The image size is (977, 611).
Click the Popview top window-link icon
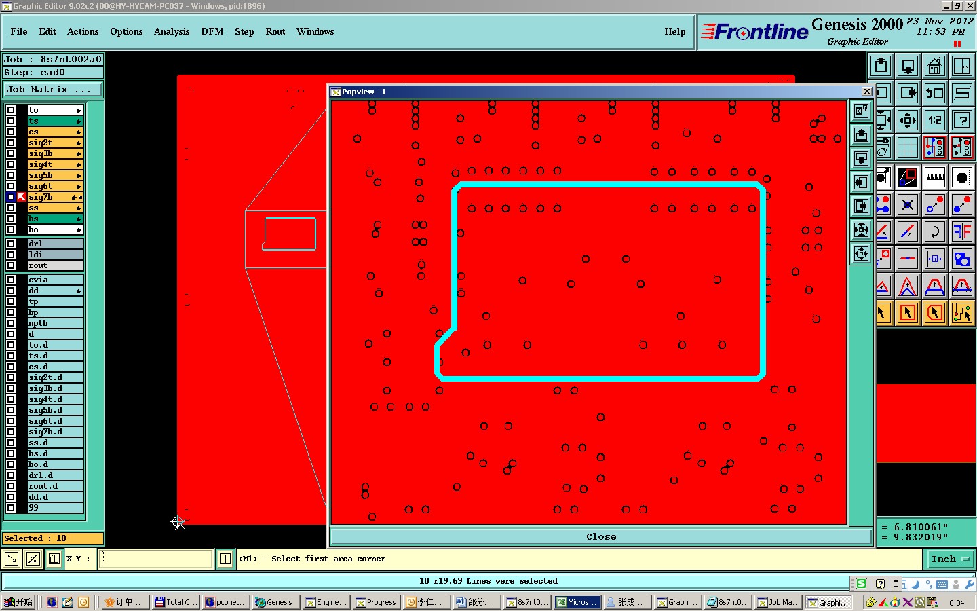(861, 111)
